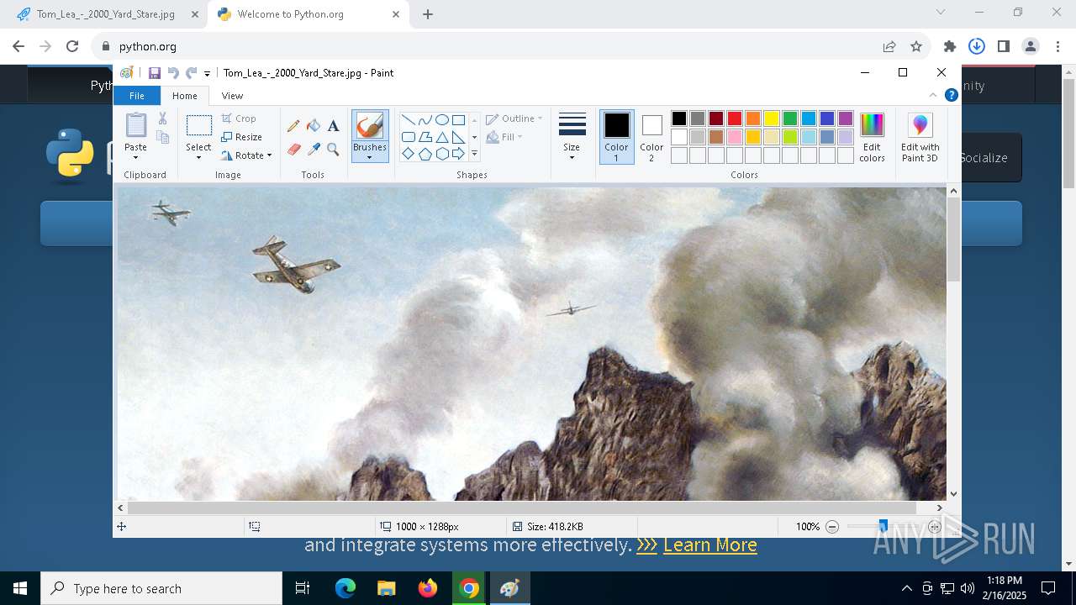
Task: Click the Copy icon in Clipboard group
Action: point(163,137)
